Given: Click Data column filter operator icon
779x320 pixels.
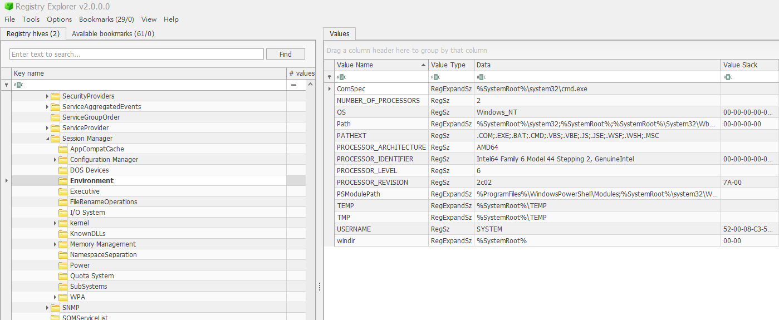Looking at the screenshot, I should [x=481, y=77].
